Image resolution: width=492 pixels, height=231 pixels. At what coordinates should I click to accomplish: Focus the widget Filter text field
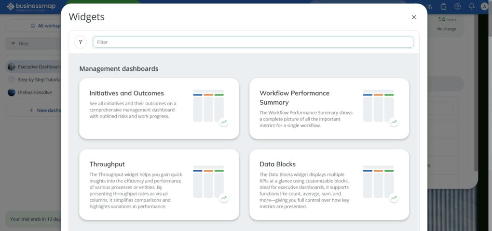pyautogui.click(x=253, y=42)
